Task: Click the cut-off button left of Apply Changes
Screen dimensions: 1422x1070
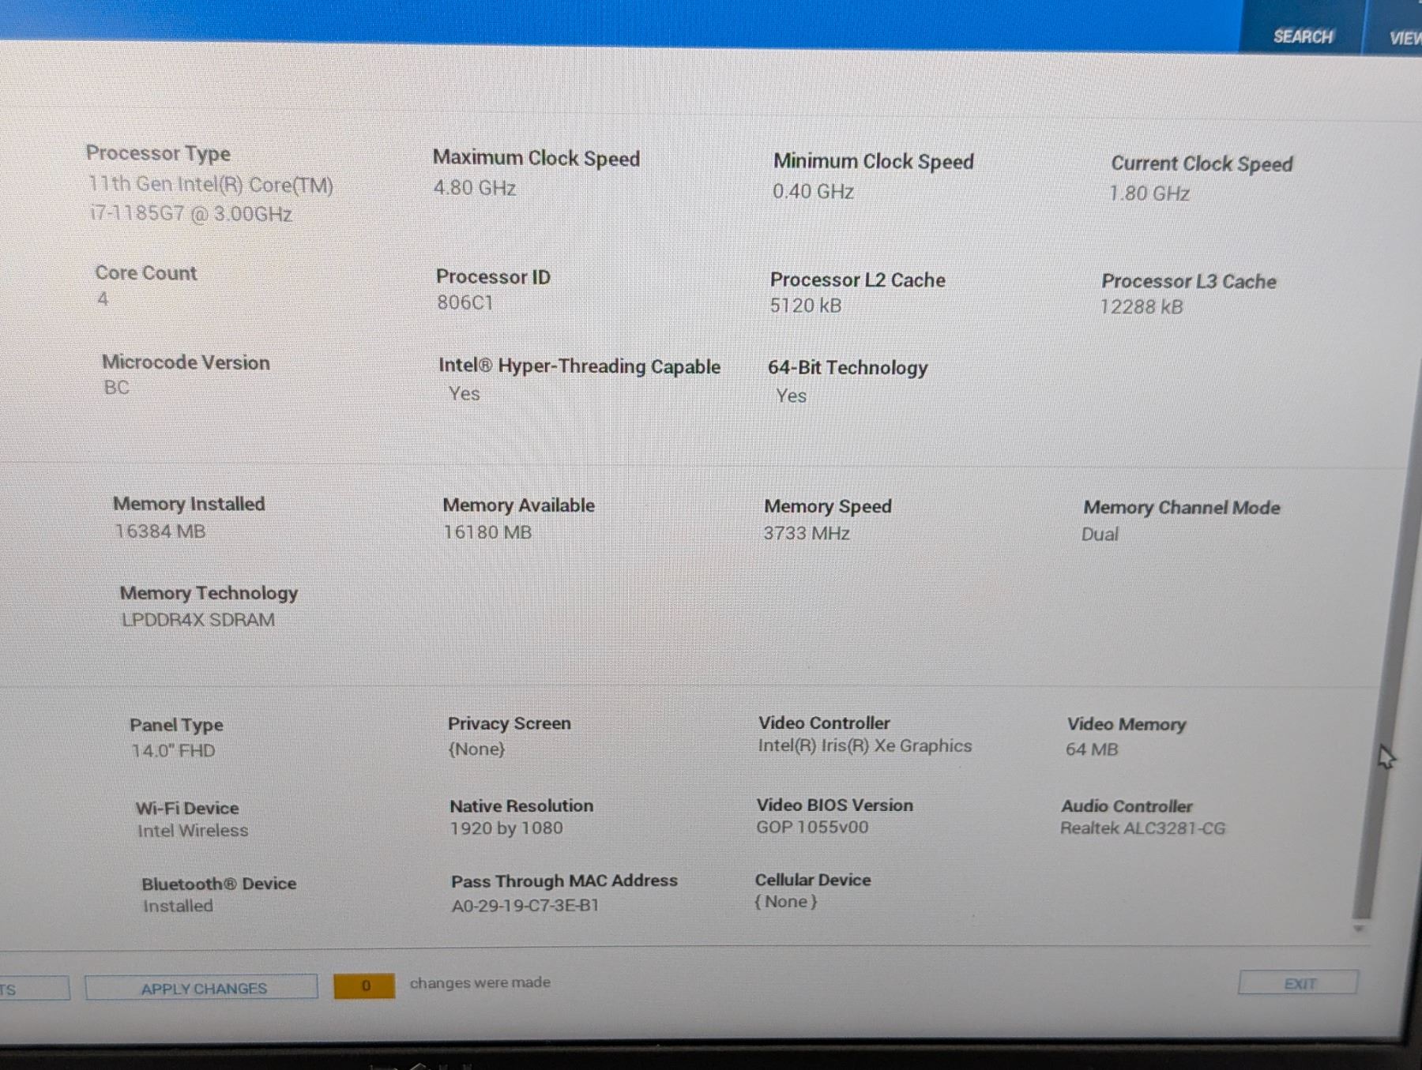Action: 32,989
